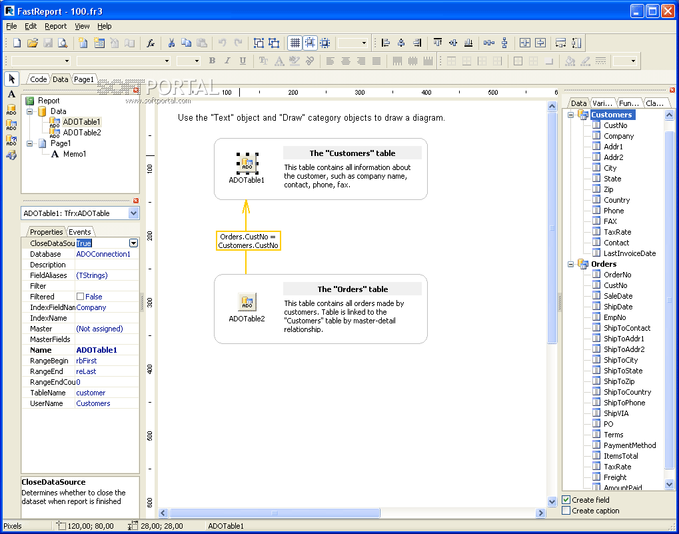
Task: Open the CloseDataSource value dropdown
Action: 133,243
